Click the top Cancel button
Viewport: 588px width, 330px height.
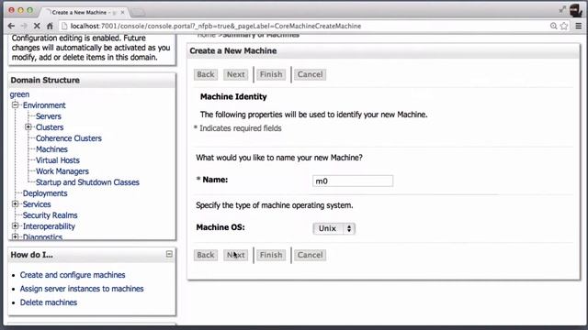[310, 74]
